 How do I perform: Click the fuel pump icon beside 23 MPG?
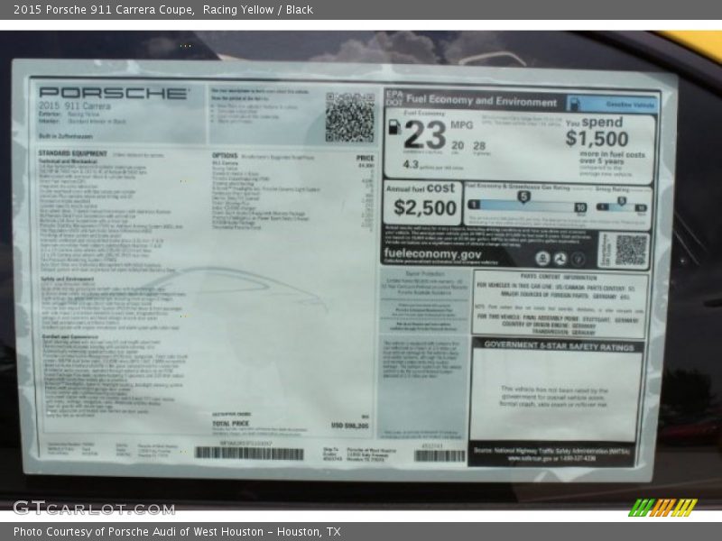[394, 127]
